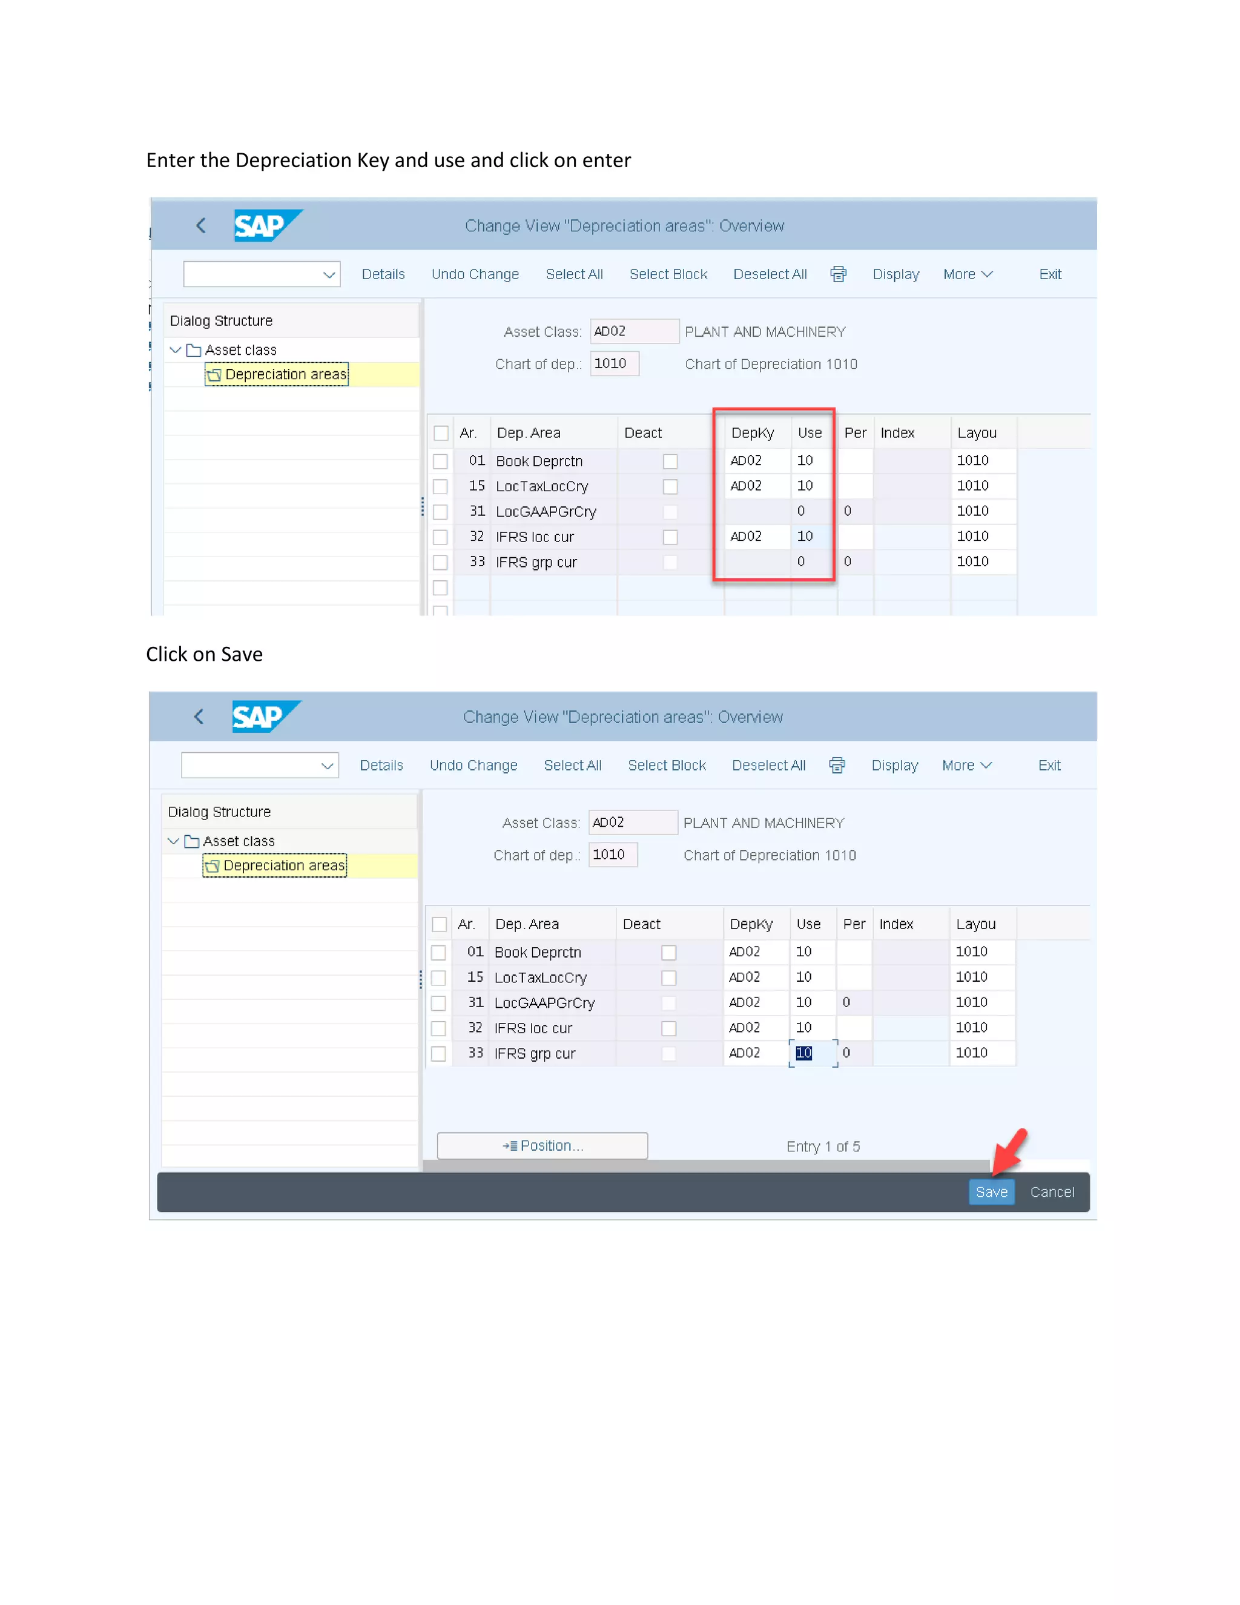Image resolution: width=1240 pixels, height=1605 pixels.
Task: Select Depreciation areas folder icon in top tree
Action: [214, 375]
